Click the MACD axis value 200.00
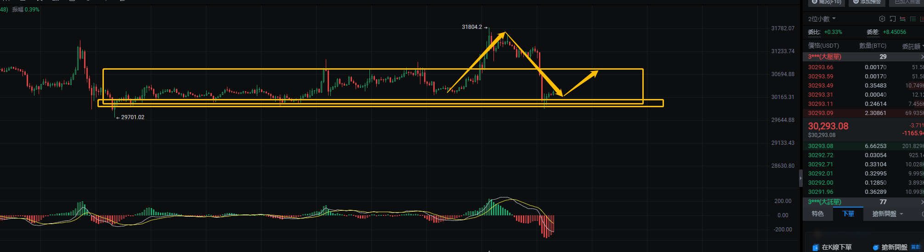The height and width of the screenshot is (252, 924). [x=783, y=201]
